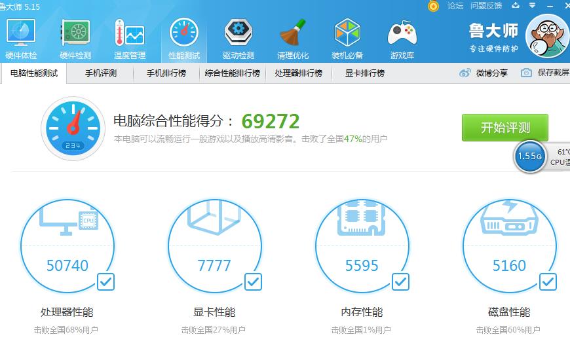Click 击败全国1%用户 text
570x362 pixels.
[x=361, y=330]
